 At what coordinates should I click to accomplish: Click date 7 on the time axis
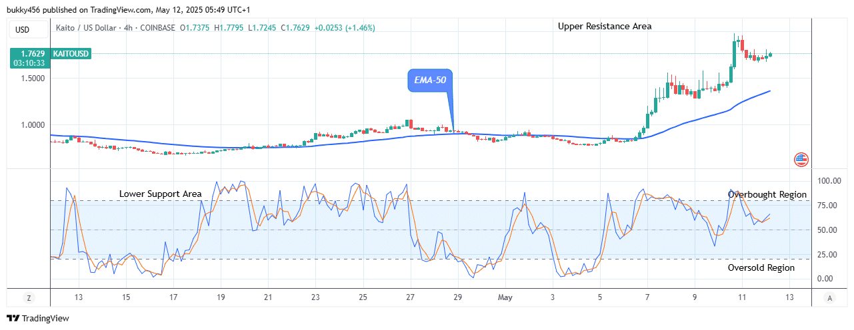[x=647, y=297]
